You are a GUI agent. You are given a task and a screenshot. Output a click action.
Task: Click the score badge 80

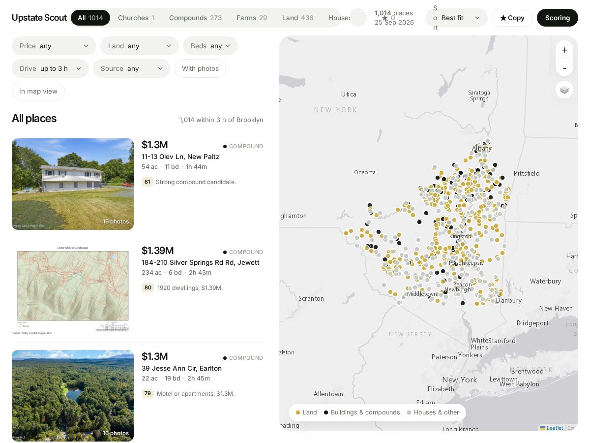147,287
